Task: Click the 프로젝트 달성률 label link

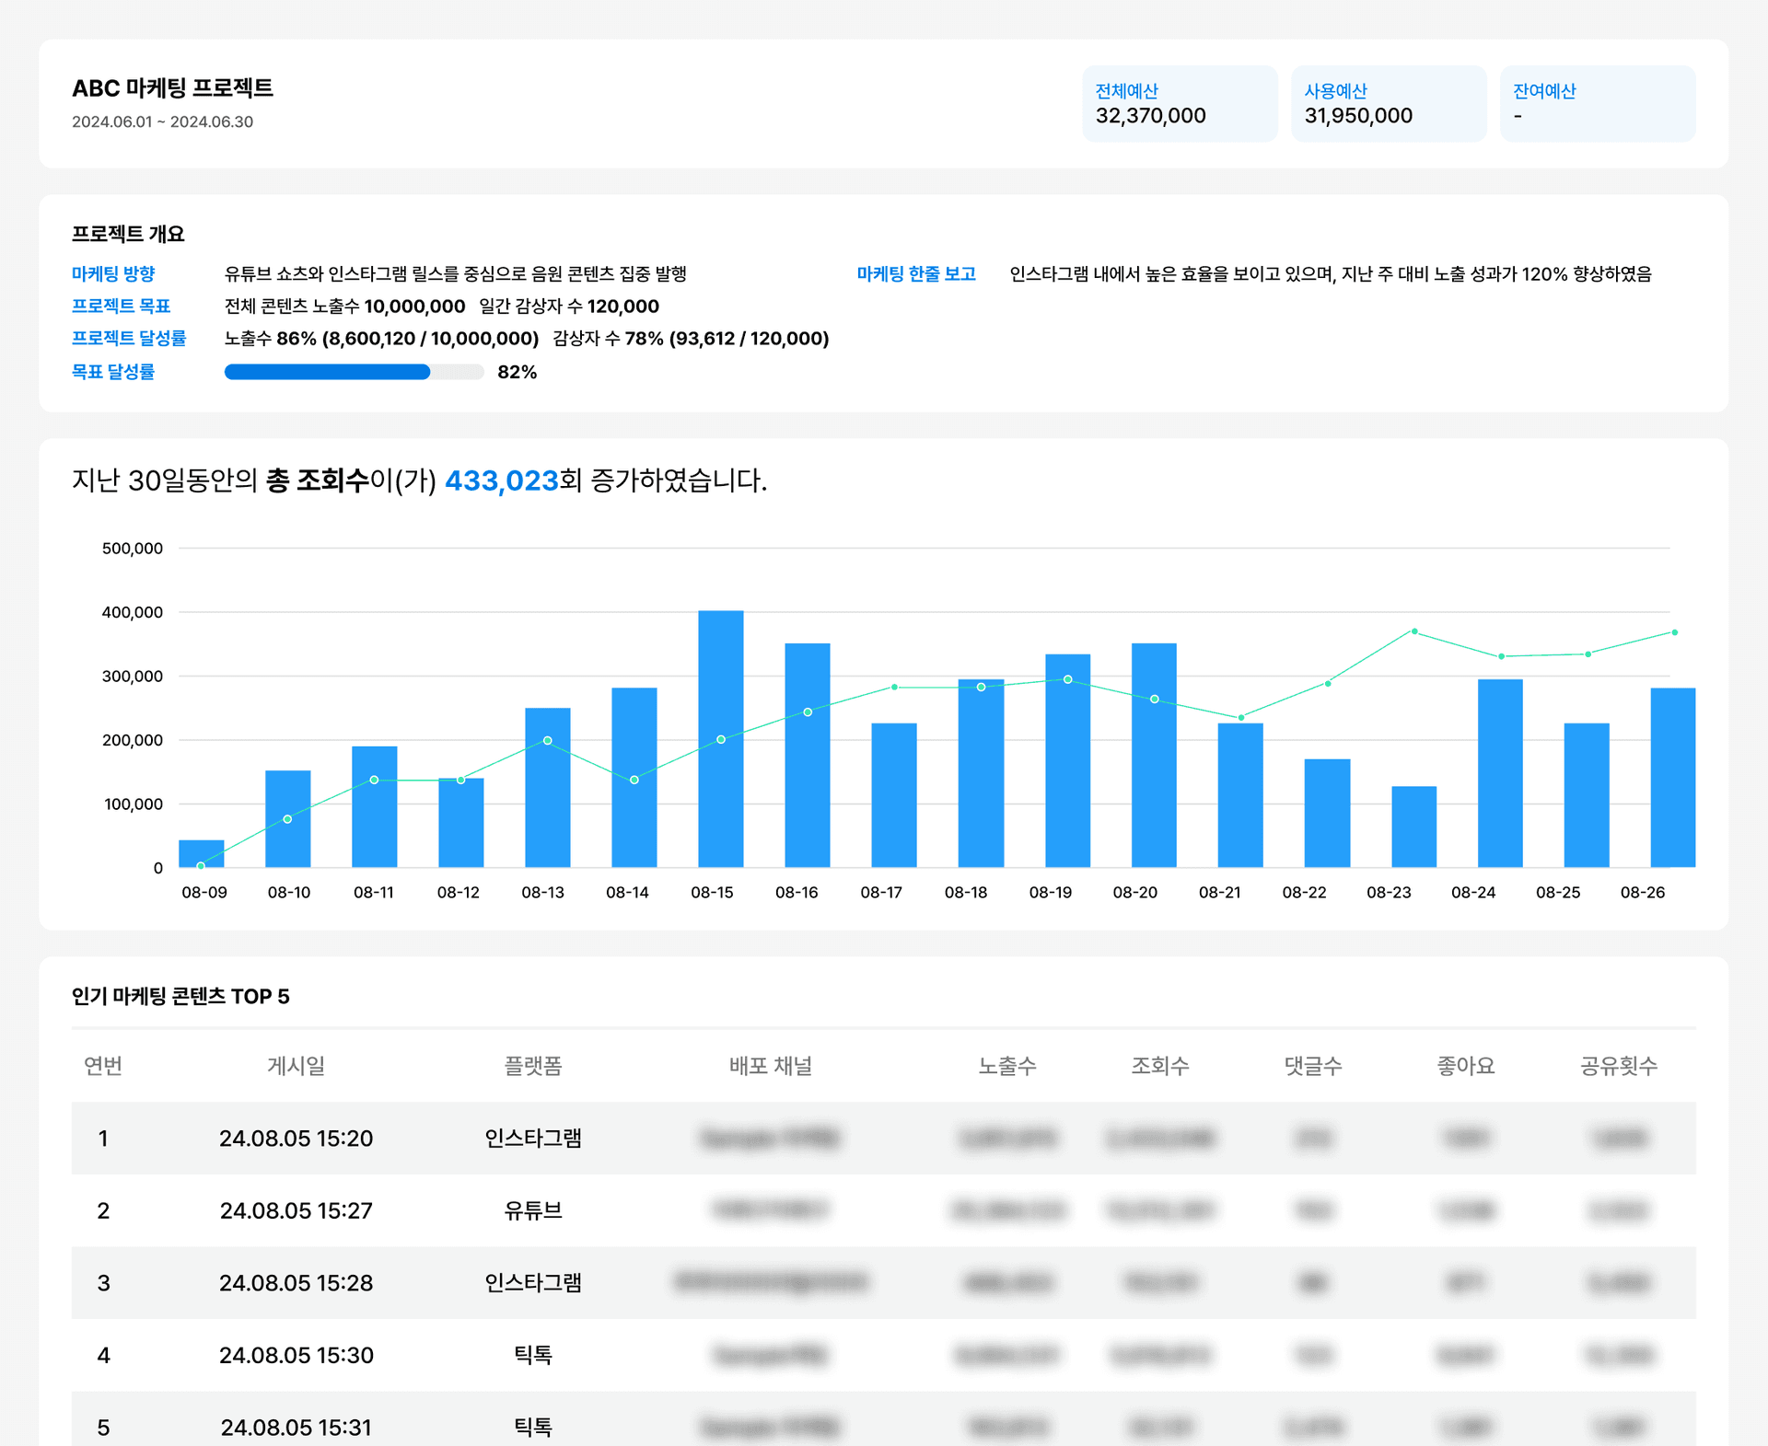Action: (x=129, y=339)
